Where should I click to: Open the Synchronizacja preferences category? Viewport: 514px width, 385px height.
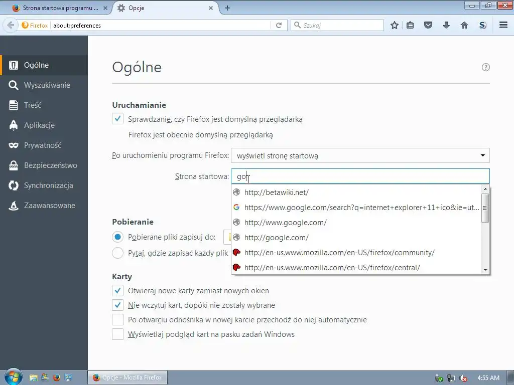[x=44, y=185]
